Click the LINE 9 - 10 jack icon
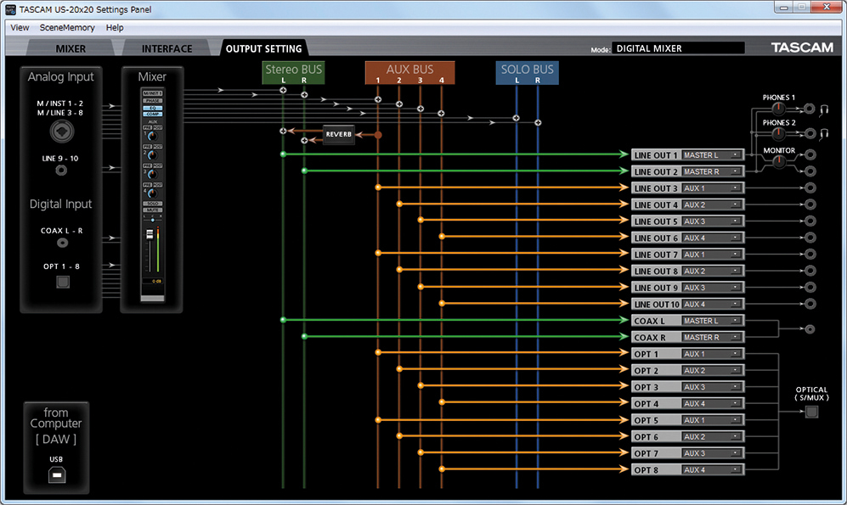This screenshot has width=847, height=505. pyautogui.click(x=61, y=171)
